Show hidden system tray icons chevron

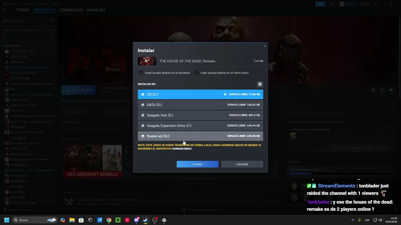[x=353, y=220]
